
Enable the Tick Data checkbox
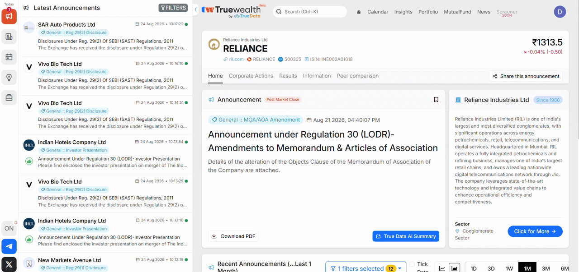[412, 264]
